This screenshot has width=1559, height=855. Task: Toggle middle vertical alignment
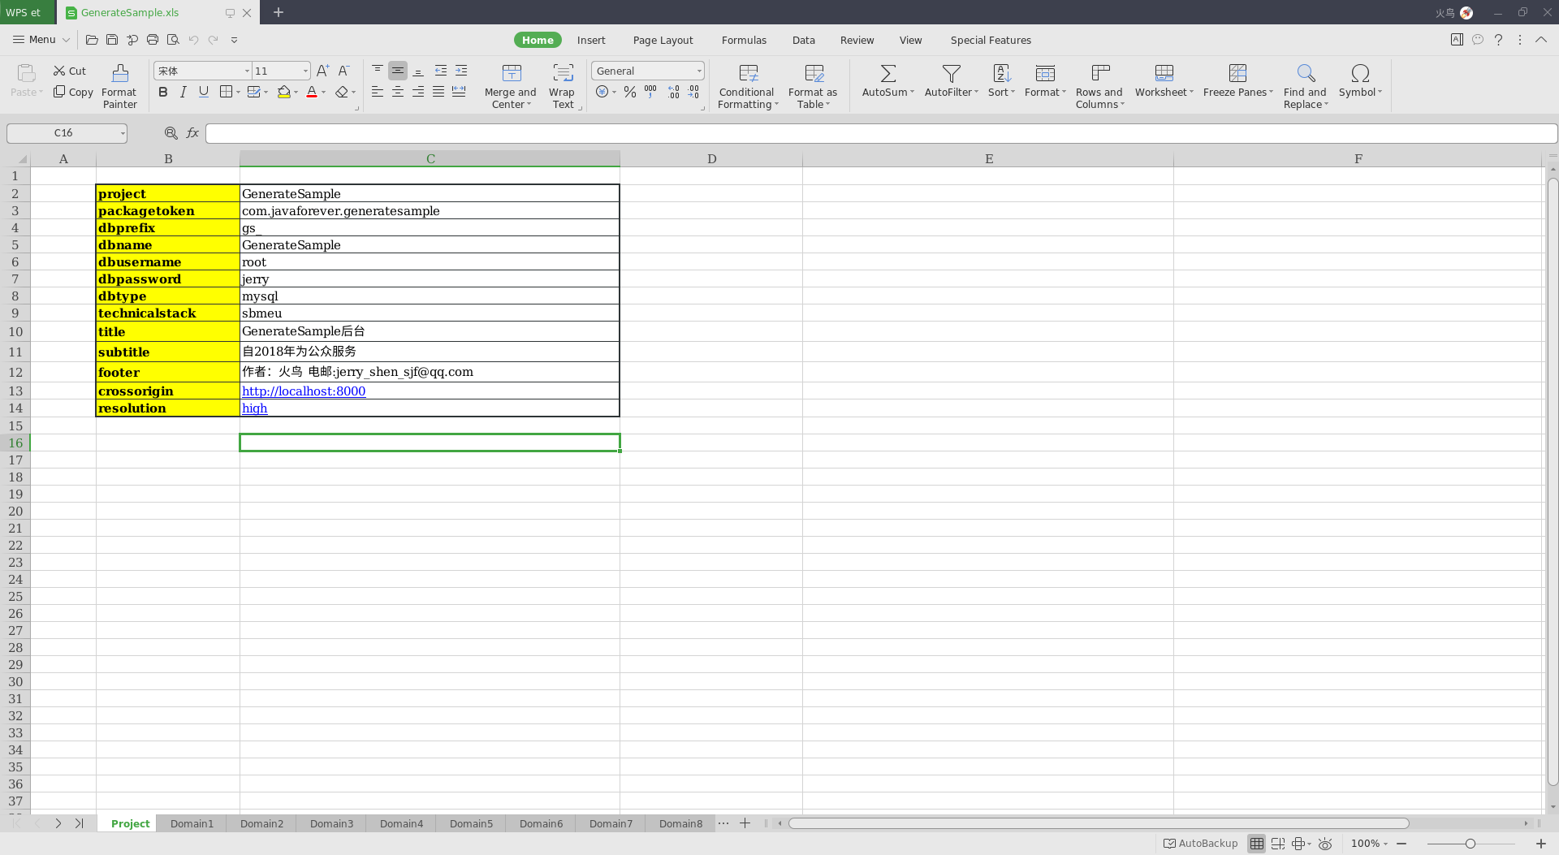398,71
